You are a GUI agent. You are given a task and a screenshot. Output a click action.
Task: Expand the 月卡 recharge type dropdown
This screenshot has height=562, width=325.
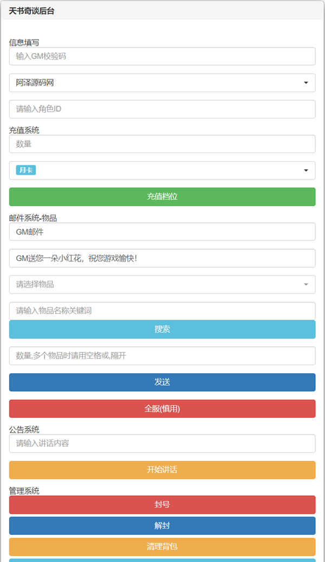(x=306, y=170)
